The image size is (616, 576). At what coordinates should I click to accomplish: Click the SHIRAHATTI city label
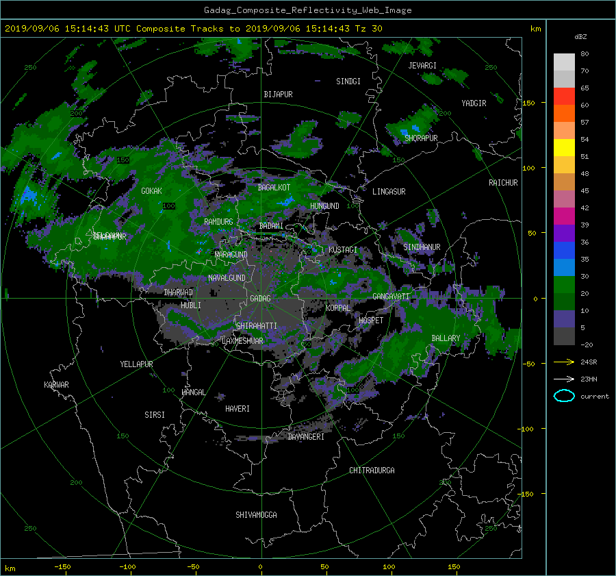(x=257, y=326)
